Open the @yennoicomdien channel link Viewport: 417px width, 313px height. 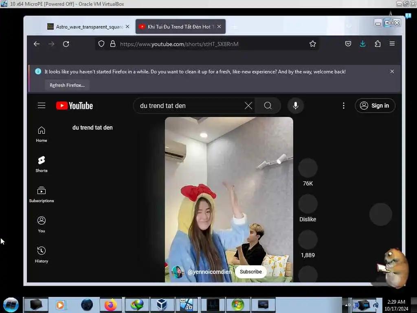pos(210,272)
